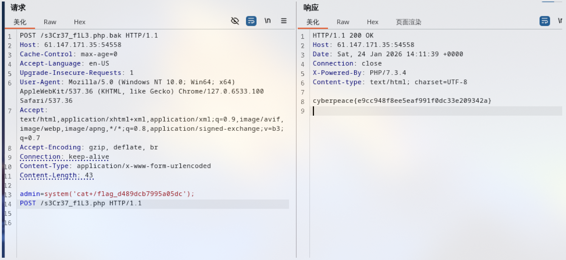Click the X-Powered-By: PHP/7.3.4 header
This screenshot has height=260, width=566.
[359, 73]
